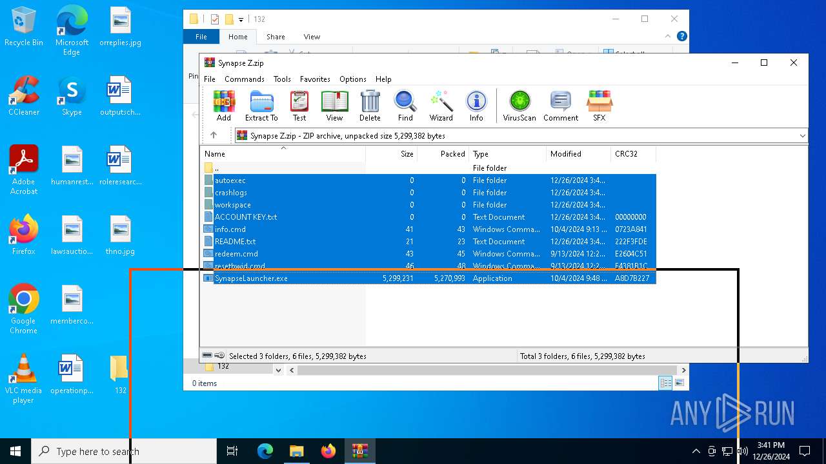Screen dimensions: 826x464
Task: Sort by the Modified column header
Action: (x=578, y=154)
